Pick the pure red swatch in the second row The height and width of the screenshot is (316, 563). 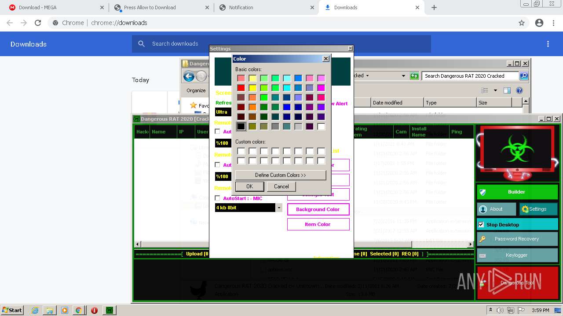[x=241, y=88]
